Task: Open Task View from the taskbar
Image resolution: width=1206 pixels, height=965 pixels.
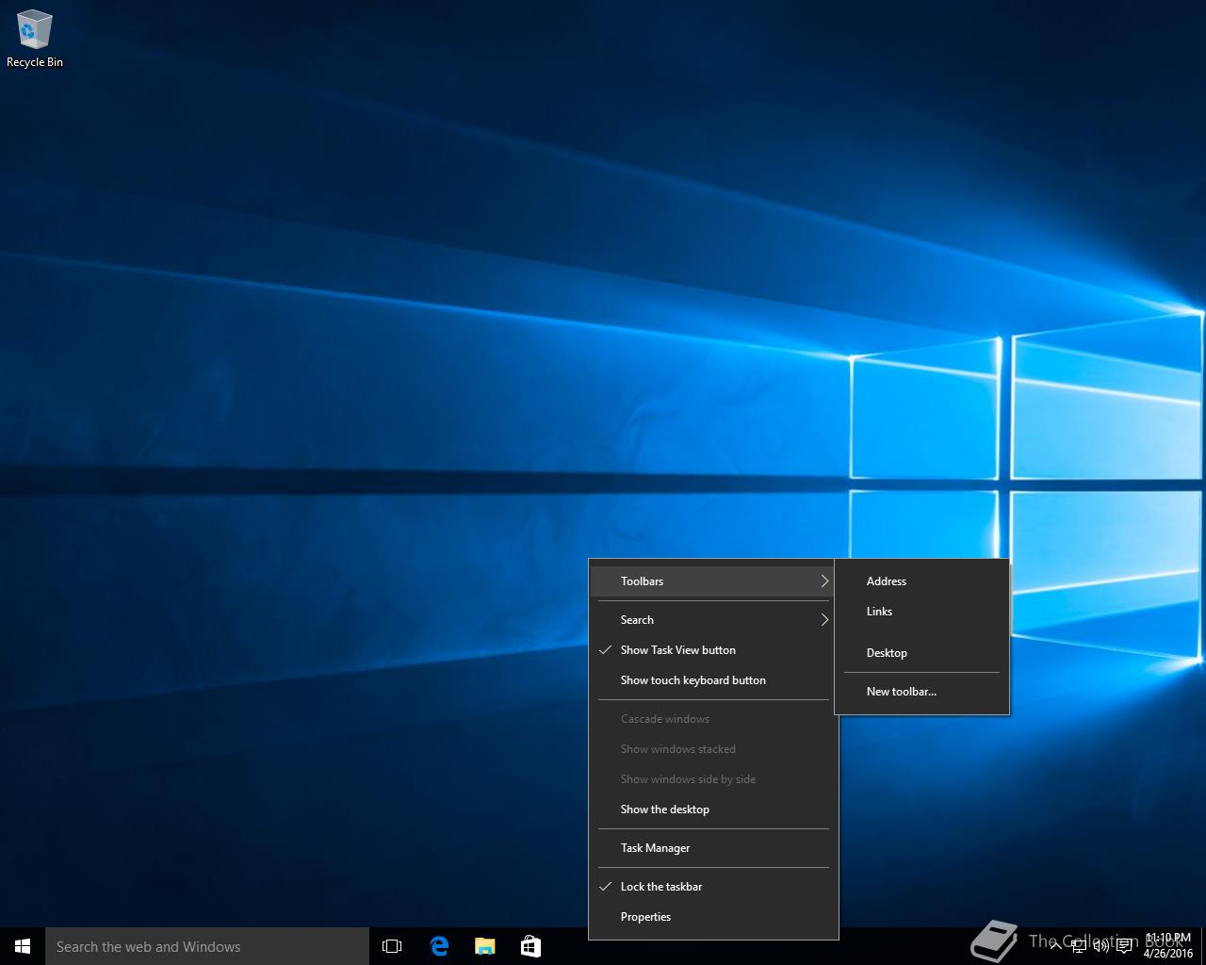Action: (x=392, y=946)
